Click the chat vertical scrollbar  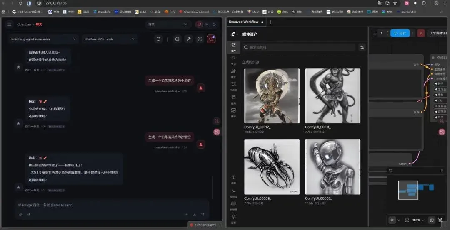pyautogui.click(x=212, y=187)
